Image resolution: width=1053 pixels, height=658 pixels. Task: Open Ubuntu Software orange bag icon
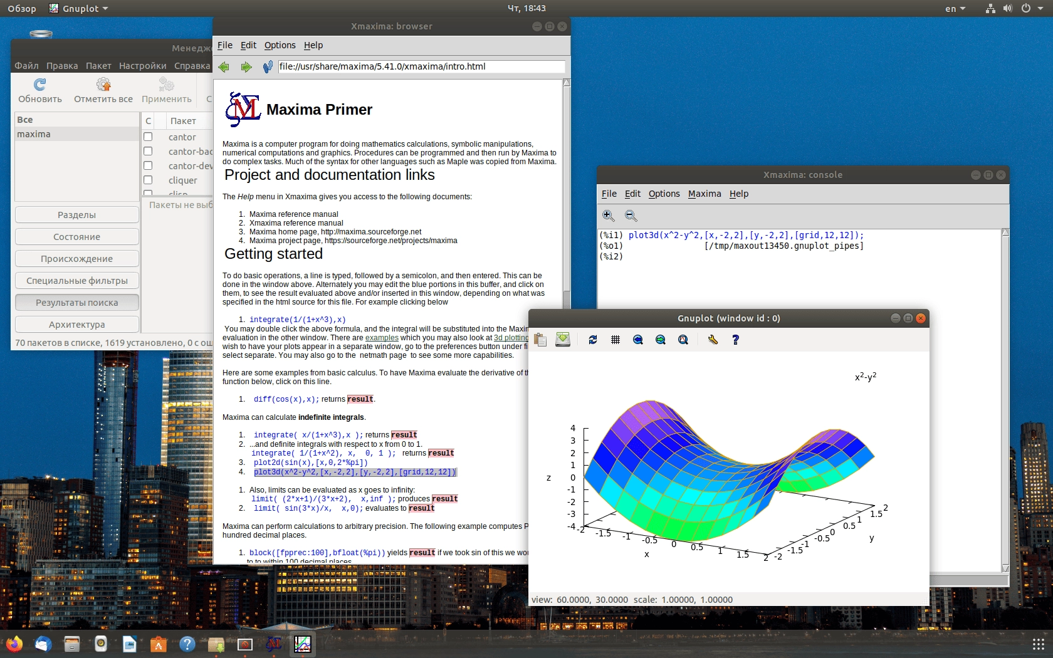coord(159,644)
